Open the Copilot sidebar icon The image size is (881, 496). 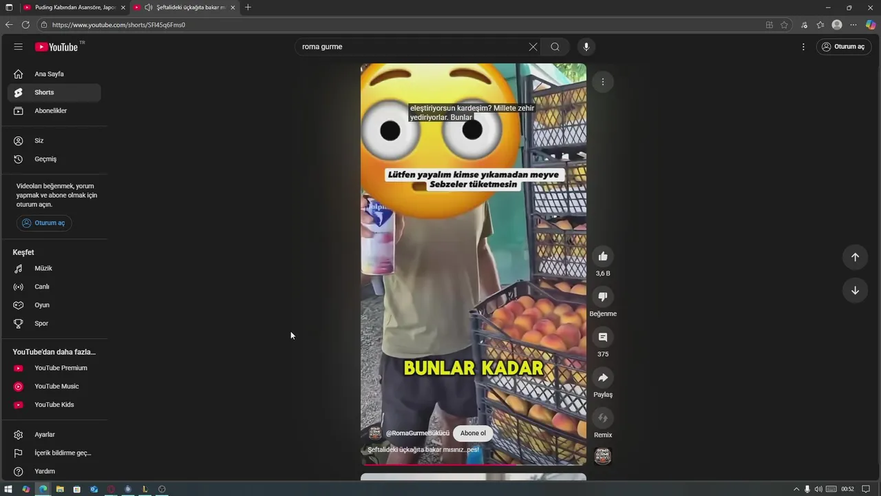click(871, 25)
